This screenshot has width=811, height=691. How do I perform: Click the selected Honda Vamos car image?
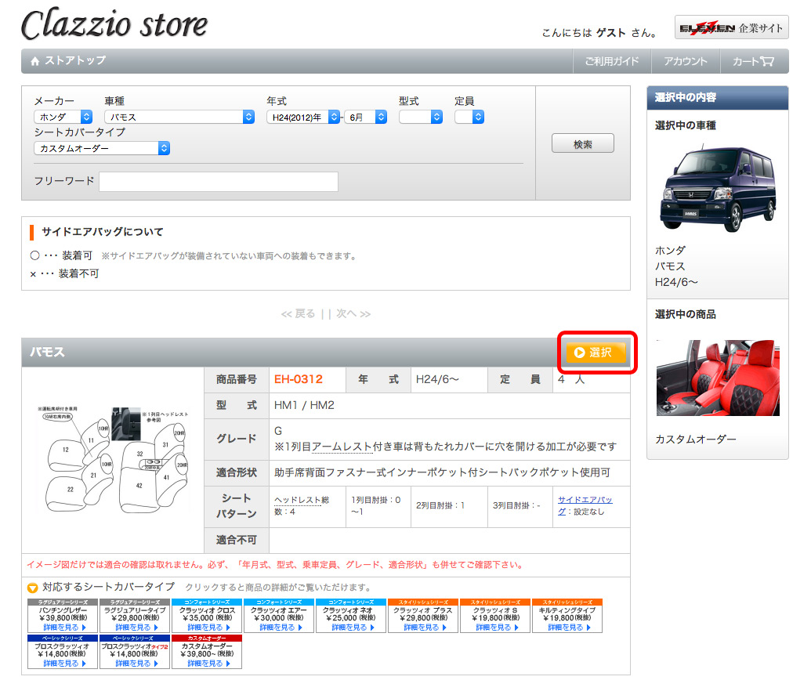pyautogui.click(x=718, y=188)
